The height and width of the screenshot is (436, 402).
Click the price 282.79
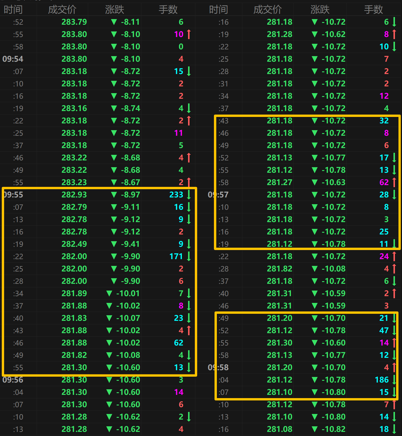[74, 207]
